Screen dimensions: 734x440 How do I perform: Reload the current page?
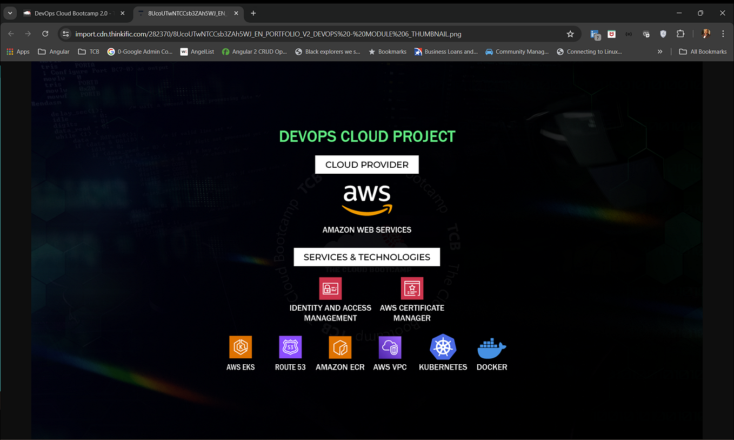tap(45, 34)
